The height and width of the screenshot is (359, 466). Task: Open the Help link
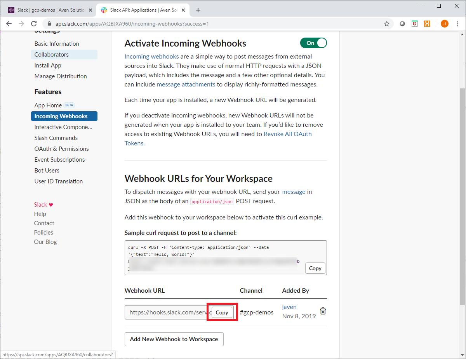point(40,214)
